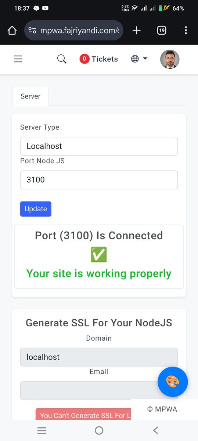198x441 pixels.
Task: Tap the search magnifier icon
Action: click(62, 59)
